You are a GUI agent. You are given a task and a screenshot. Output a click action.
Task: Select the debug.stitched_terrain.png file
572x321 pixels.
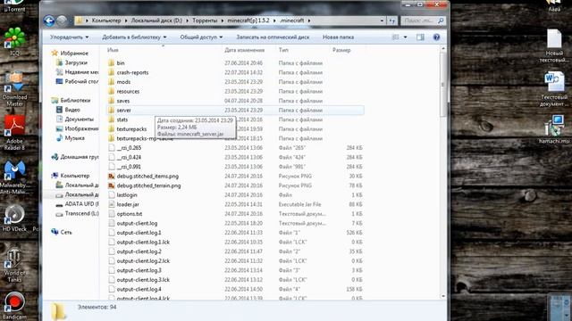click(x=148, y=185)
